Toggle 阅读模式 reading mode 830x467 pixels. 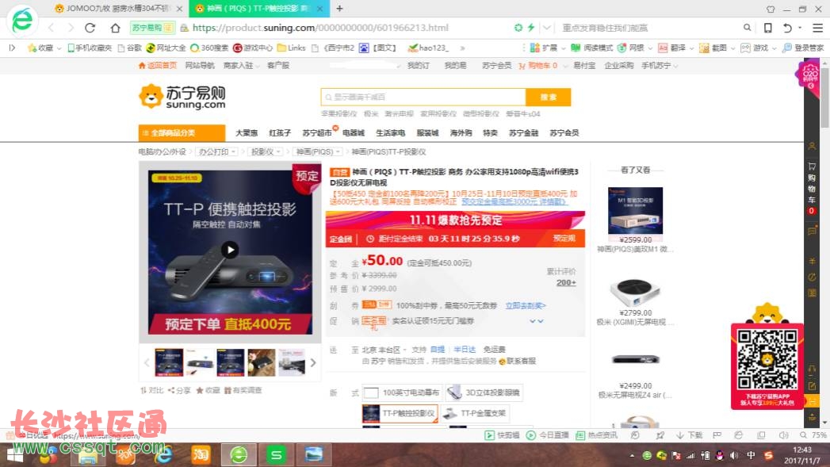click(x=591, y=48)
